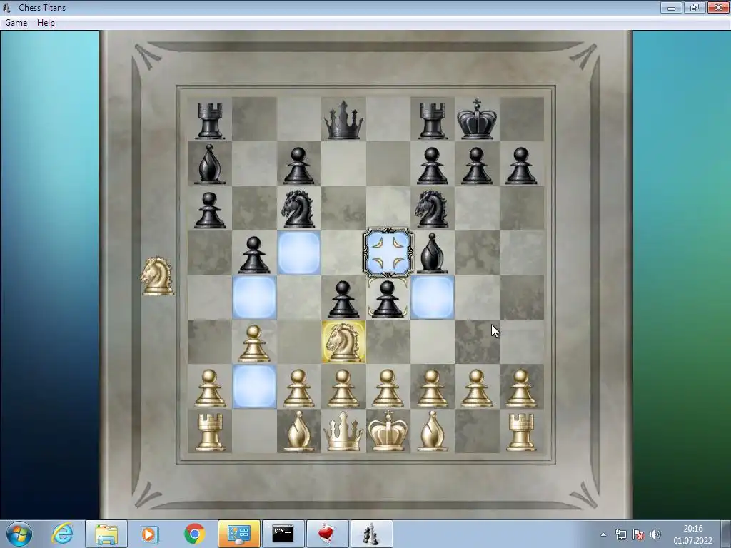
Task: Click the black pawn on c7
Action: (298, 166)
